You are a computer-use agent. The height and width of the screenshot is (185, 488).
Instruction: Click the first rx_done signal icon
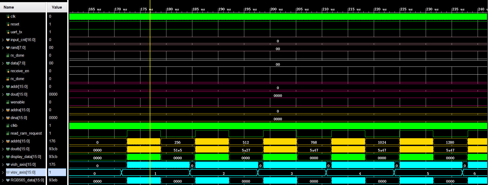click(x=8, y=55)
